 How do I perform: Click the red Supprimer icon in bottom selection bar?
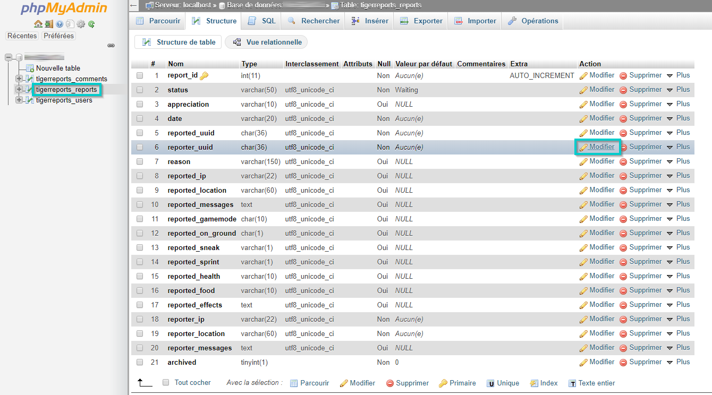point(390,383)
